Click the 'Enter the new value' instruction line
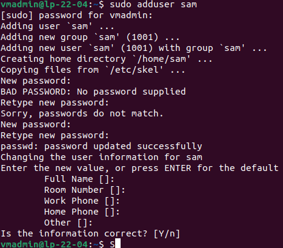This screenshot has height=248, width=283. [x=139, y=168]
